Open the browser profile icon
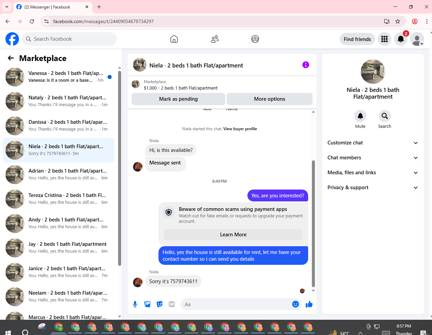 pyautogui.click(x=415, y=21)
